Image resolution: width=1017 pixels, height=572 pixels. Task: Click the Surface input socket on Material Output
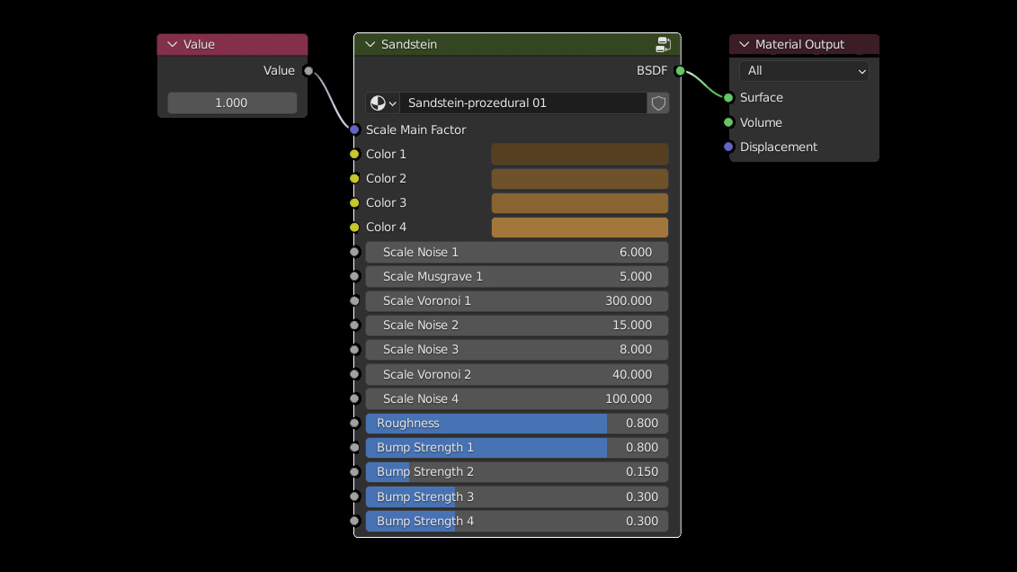click(728, 97)
